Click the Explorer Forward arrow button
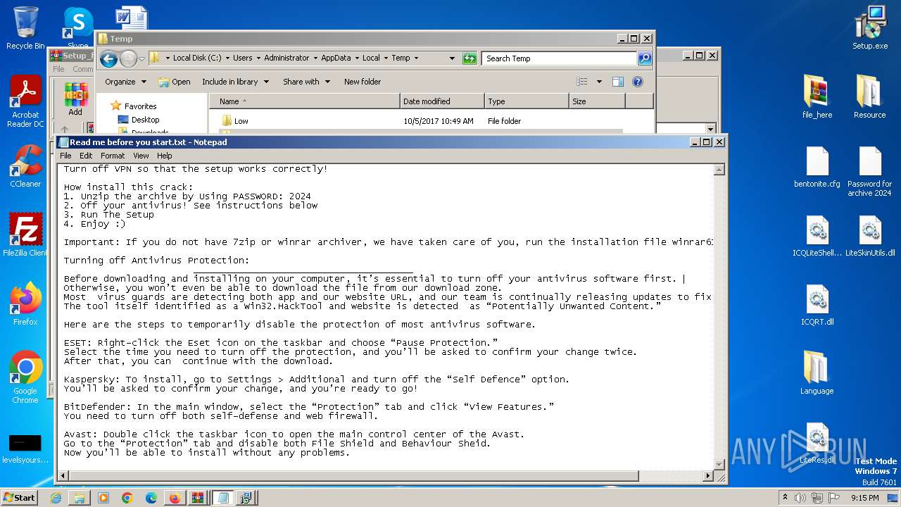 point(128,58)
